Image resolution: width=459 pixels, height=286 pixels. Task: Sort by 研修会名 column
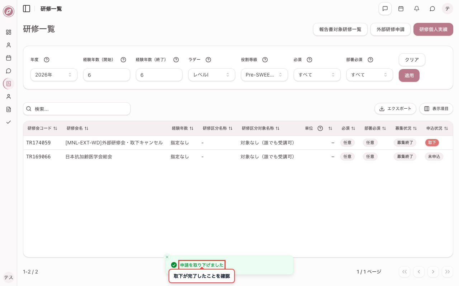coord(77,128)
